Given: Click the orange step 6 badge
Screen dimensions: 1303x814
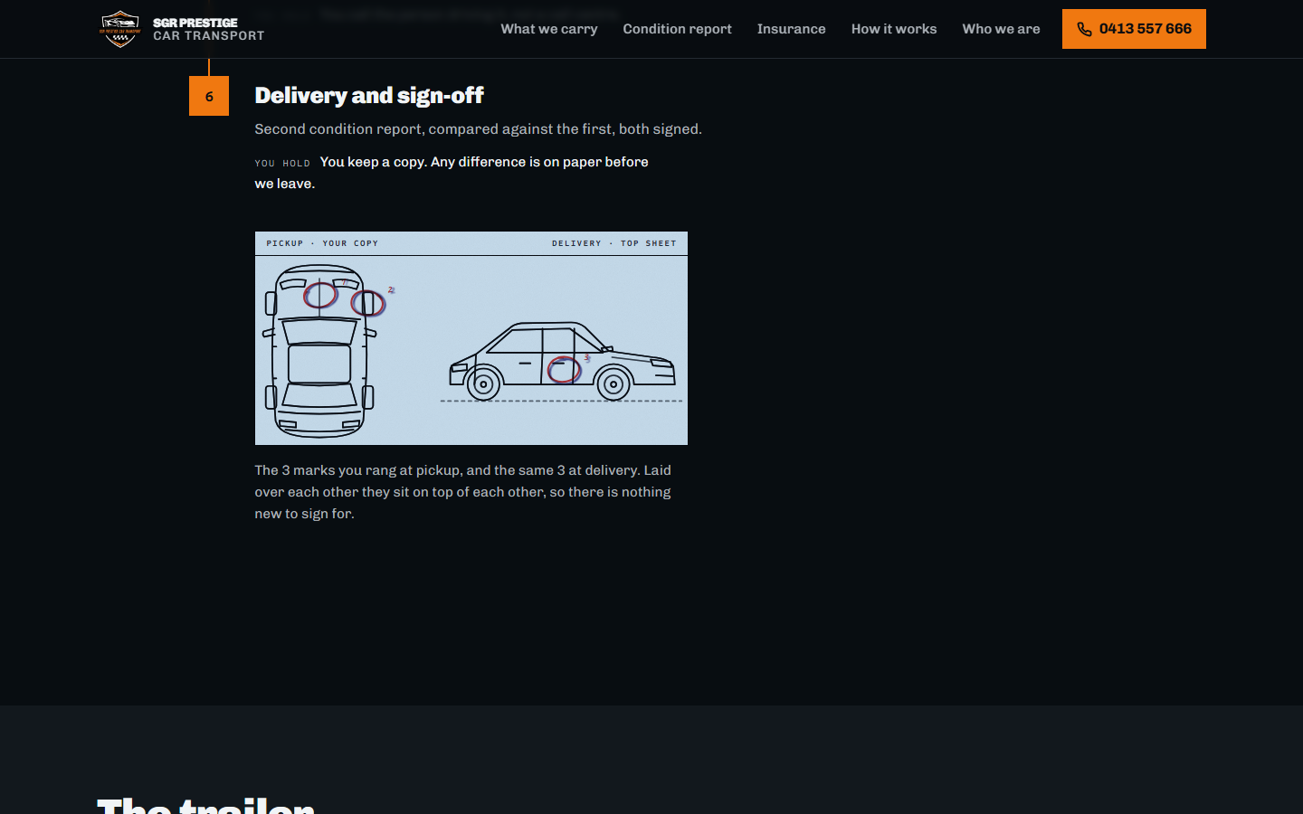Looking at the screenshot, I should [x=209, y=96].
